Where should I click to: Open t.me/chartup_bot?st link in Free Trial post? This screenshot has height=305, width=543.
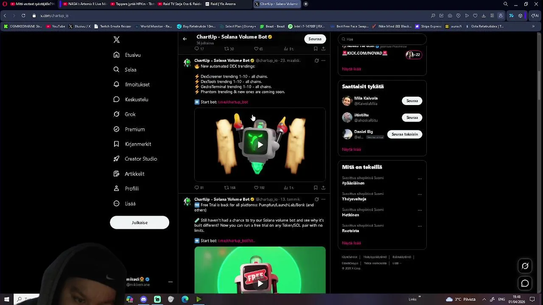point(236,241)
